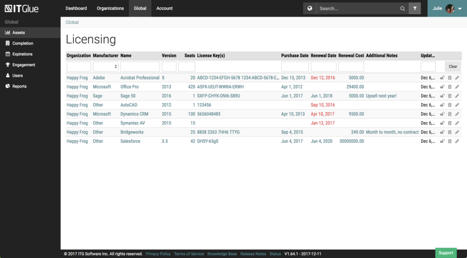Delete the Bridgeworks license row
Screen dimensions: 467x258
(449, 132)
